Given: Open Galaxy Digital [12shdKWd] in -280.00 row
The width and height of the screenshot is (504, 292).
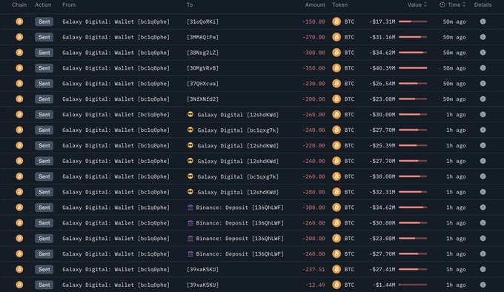Looking at the screenshot, I should click(x=238, y=192).
